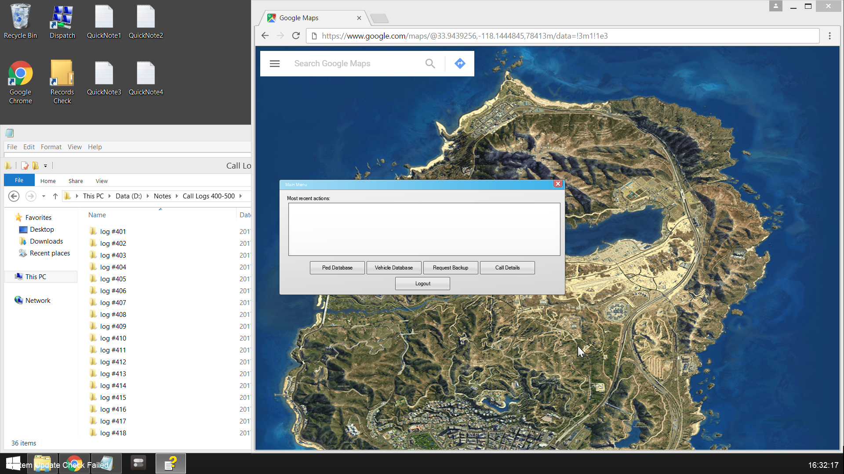Click the Explorer up-directory arrow
The width and height of the screenshot is (844, 474).
click(55, 196)
